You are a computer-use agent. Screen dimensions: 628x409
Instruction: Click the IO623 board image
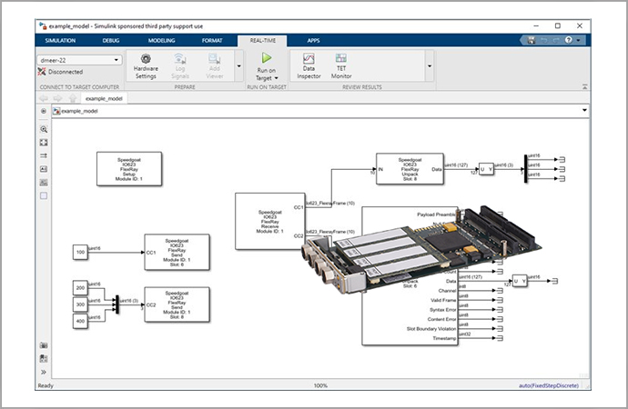click(420, 248)
